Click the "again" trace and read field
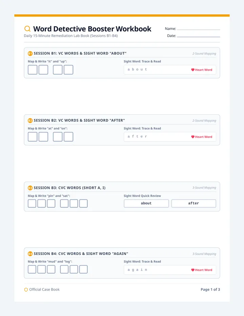 pos(170,270)
